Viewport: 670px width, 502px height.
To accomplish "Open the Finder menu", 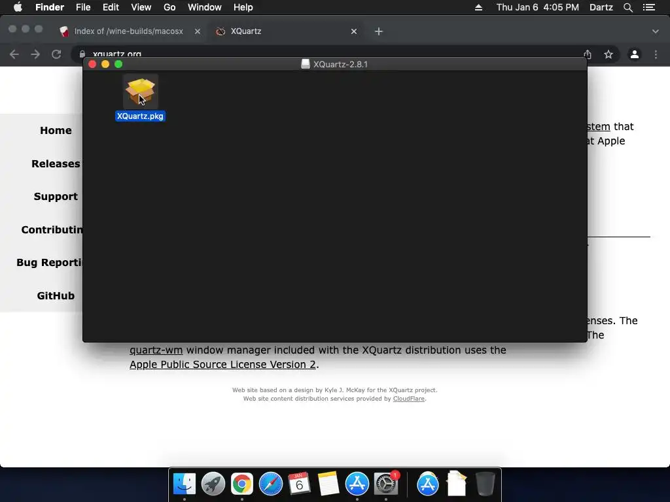I will (50, 7).
